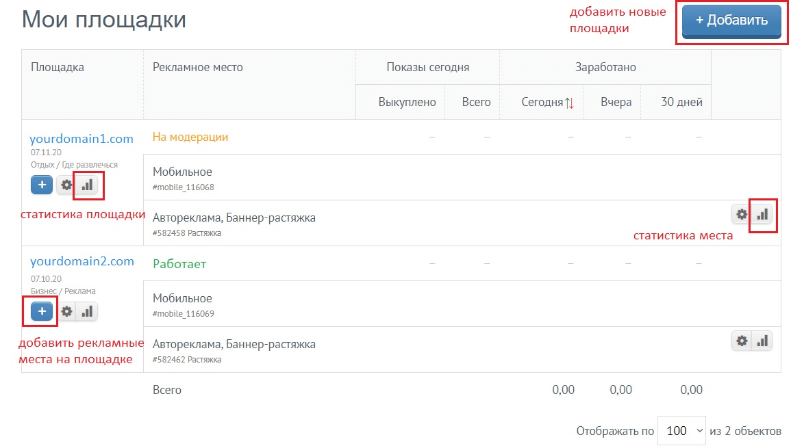View statistics chart for ad place #582462
Image resolution: width=791 pixels, height=448 pixels.
point(762,341)
